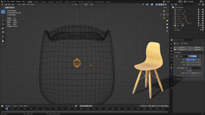Image resolution: width=205 pixels, height=115 pixels.
Task: Switch orthographic/perspective grid icon
Action: click(167, 31)
